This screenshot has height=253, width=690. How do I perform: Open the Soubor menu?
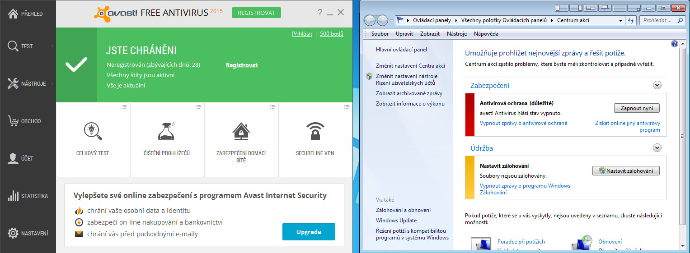(x=380, y=34)
